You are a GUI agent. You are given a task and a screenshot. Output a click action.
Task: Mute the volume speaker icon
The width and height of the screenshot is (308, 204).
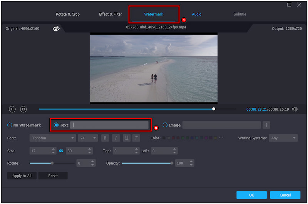point(295,109)
